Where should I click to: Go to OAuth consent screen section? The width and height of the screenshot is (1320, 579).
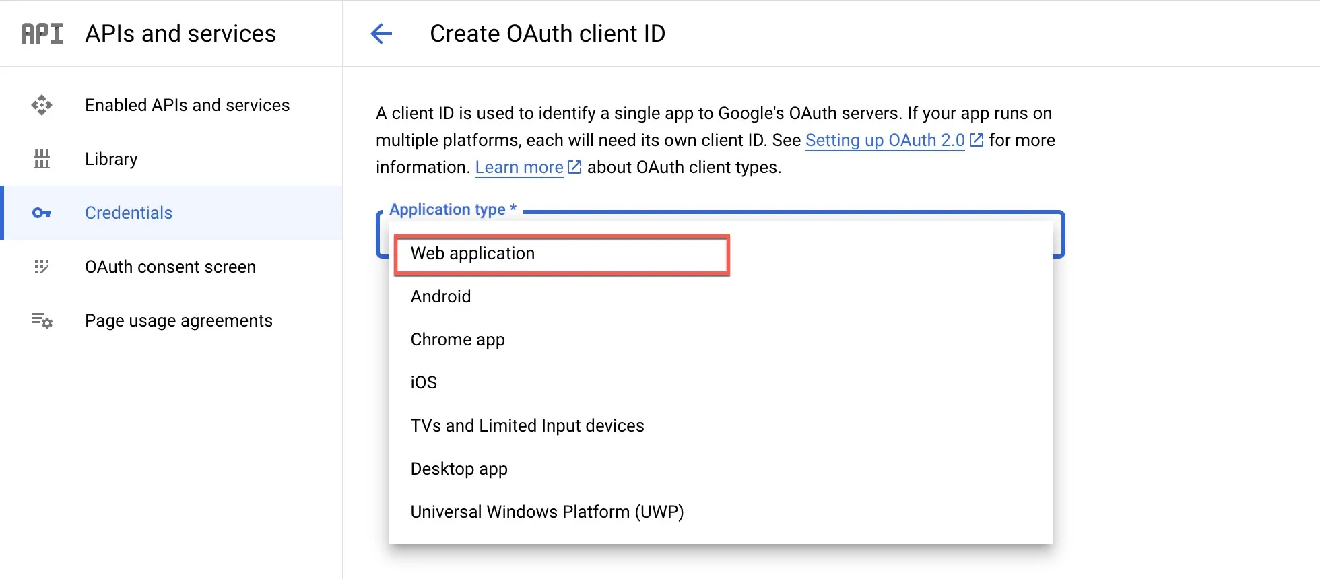click(x=171, y=267)
